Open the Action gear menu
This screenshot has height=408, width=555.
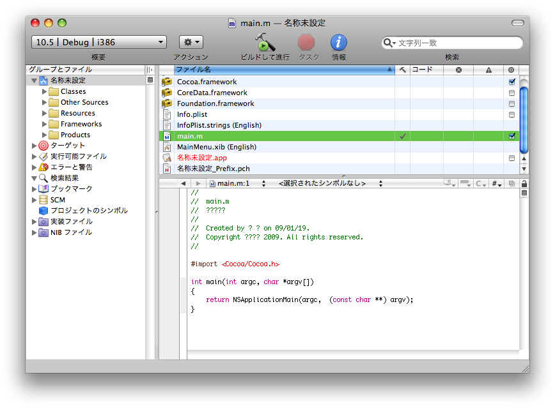coord(191,42)
